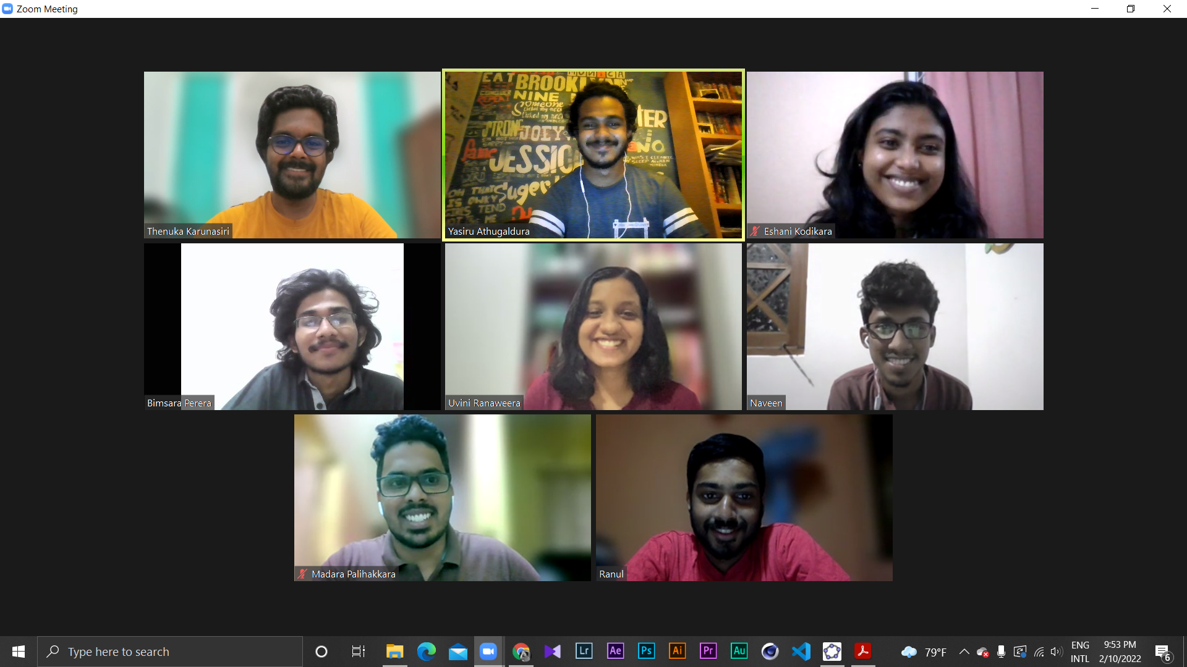This screenshot has width=1187, height=667.
Task: Select Thenuka Karunasiri's video thumbnail
Action: point(292,154)
